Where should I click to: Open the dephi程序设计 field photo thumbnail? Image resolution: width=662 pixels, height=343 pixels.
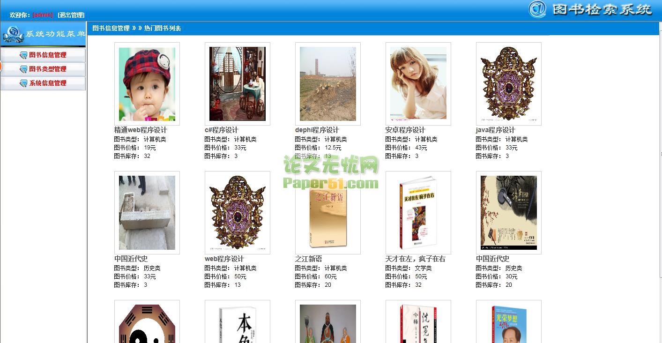tap(328, 84)
